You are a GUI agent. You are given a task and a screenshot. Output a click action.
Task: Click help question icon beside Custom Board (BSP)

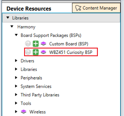pyautogui.click(x=28, y=43)
